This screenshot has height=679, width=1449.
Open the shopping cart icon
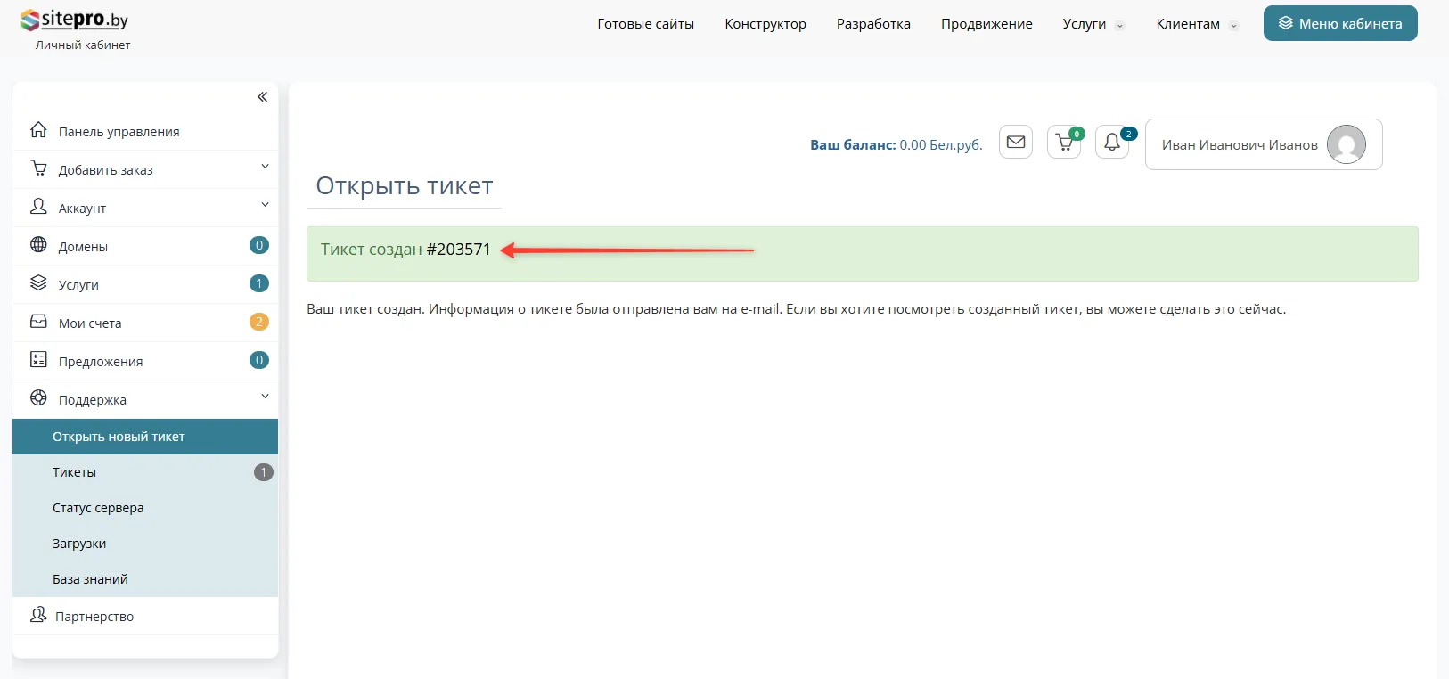pyautogui.click(x=1063, y=142)
